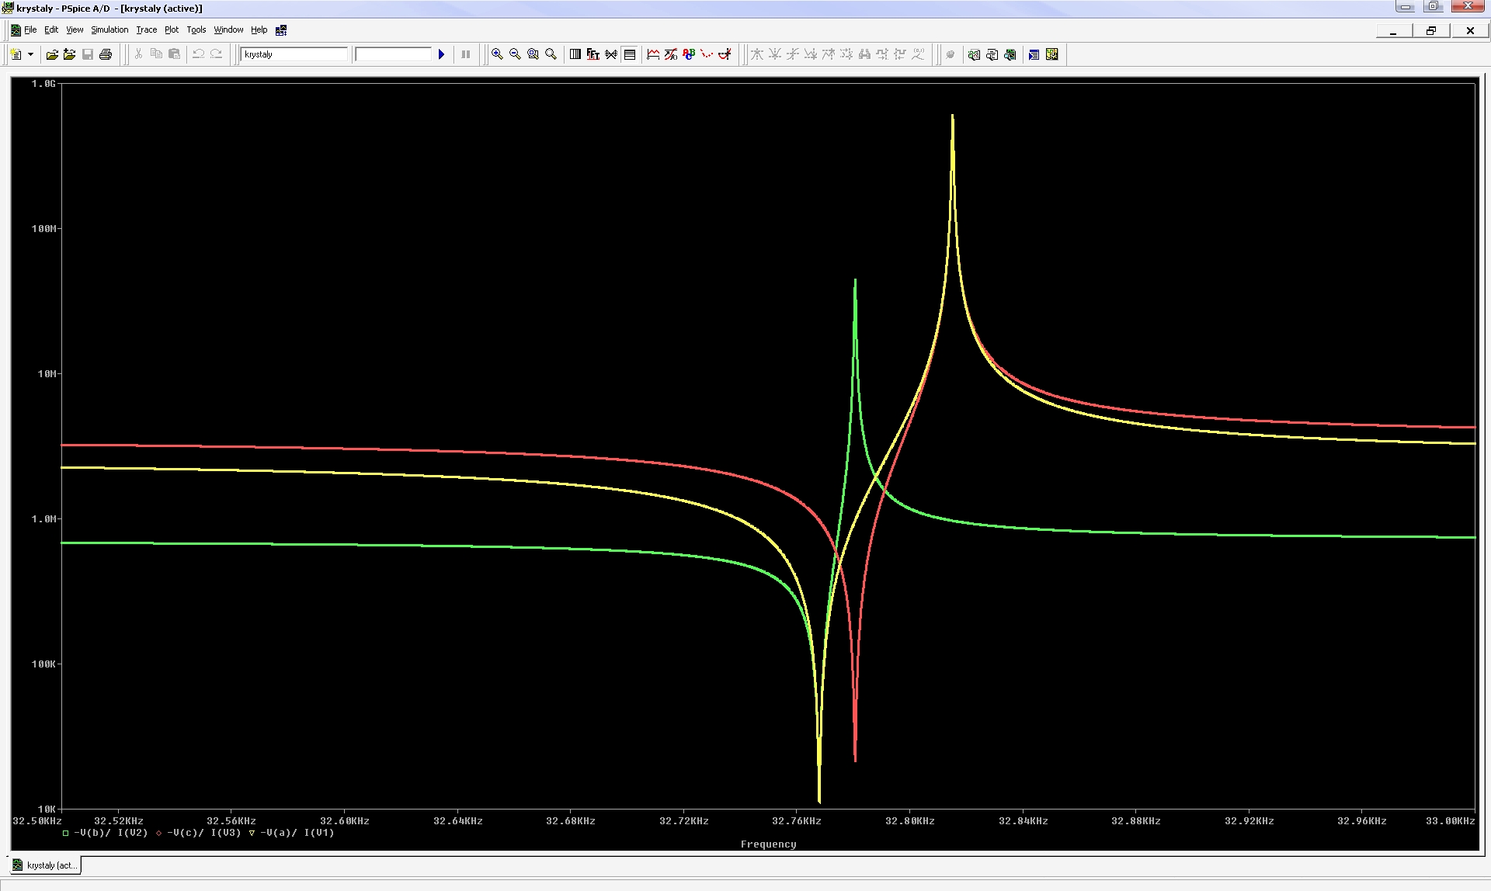Open the View menu
1491x891 pixels.
coord(75,29)
